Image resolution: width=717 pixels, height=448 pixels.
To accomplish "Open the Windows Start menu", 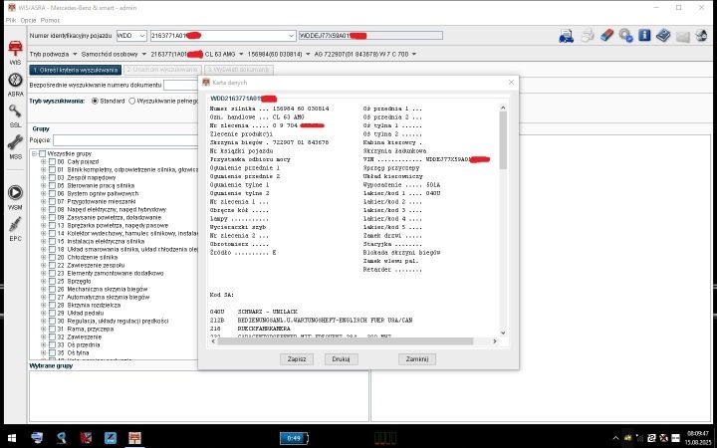I will tap(12, 438).
